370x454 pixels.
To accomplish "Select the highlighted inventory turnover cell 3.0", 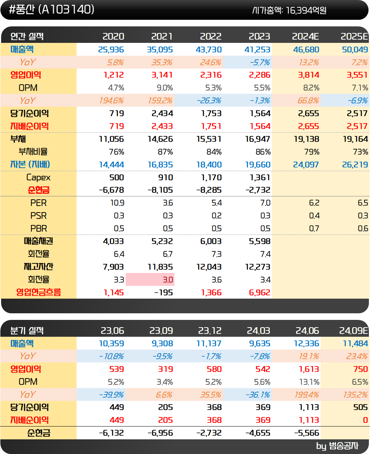I will (x=150, y=279).
